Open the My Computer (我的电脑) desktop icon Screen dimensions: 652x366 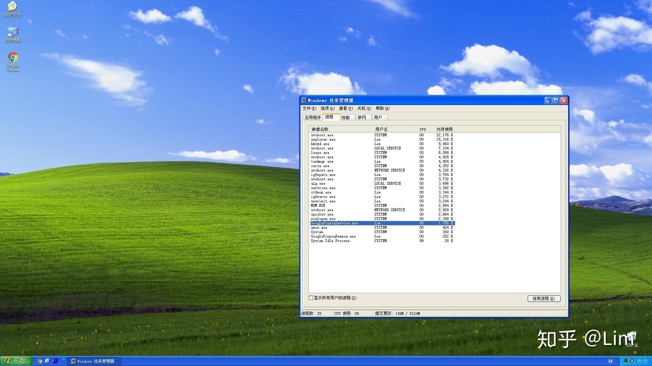pos(13,35)
